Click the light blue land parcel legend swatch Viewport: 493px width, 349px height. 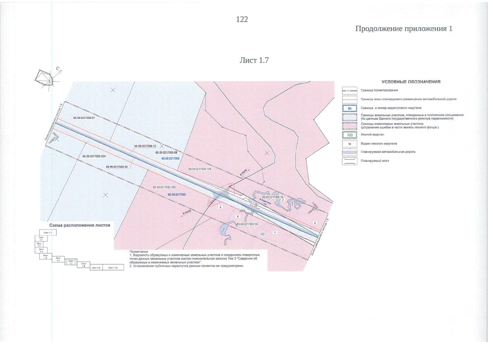(349, 116)
